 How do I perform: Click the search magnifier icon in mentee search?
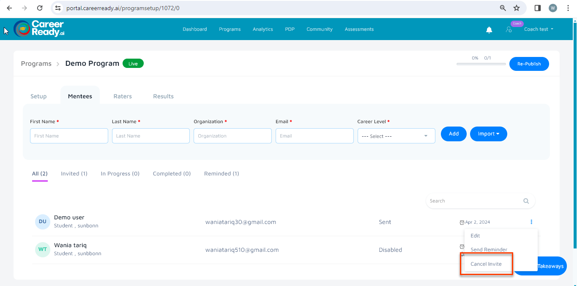coord(526,201)
